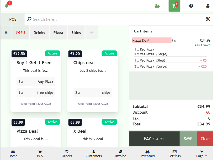Open Invoice in the bottom navigation
213x160 pixels.
(x=121, y=154)
